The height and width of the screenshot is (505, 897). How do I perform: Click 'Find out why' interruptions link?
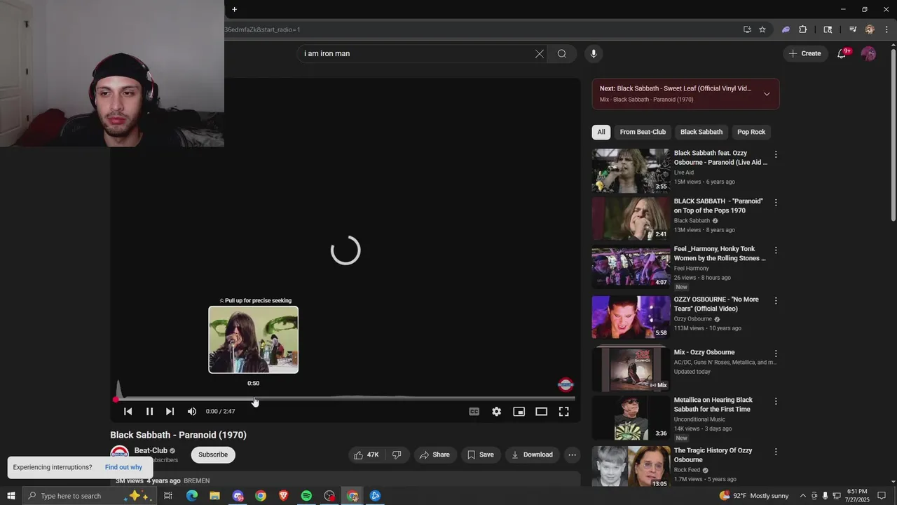pyautogui.click(x=123, y=467)
